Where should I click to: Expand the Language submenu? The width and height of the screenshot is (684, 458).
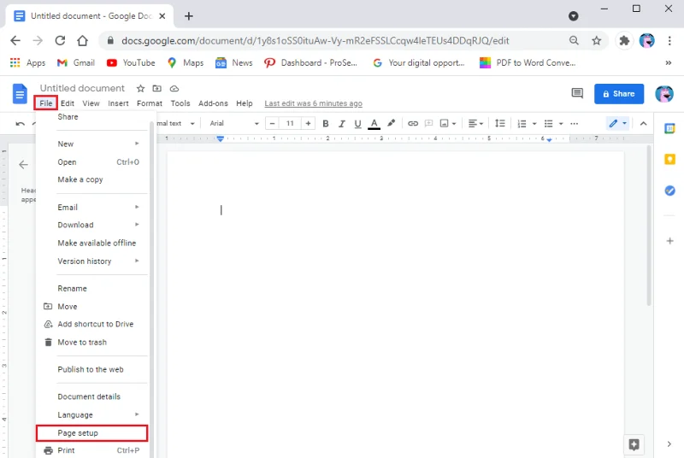click(x=92, y=415)
